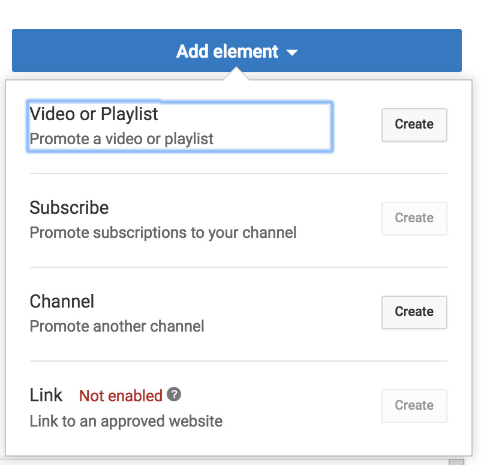Choose the Link element heading
This screenshot has width=481, height=465.
[46, 395]
